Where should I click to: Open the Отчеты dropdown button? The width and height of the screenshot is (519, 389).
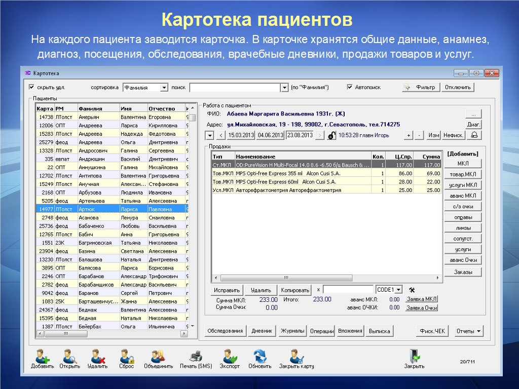tap(469, 331)
